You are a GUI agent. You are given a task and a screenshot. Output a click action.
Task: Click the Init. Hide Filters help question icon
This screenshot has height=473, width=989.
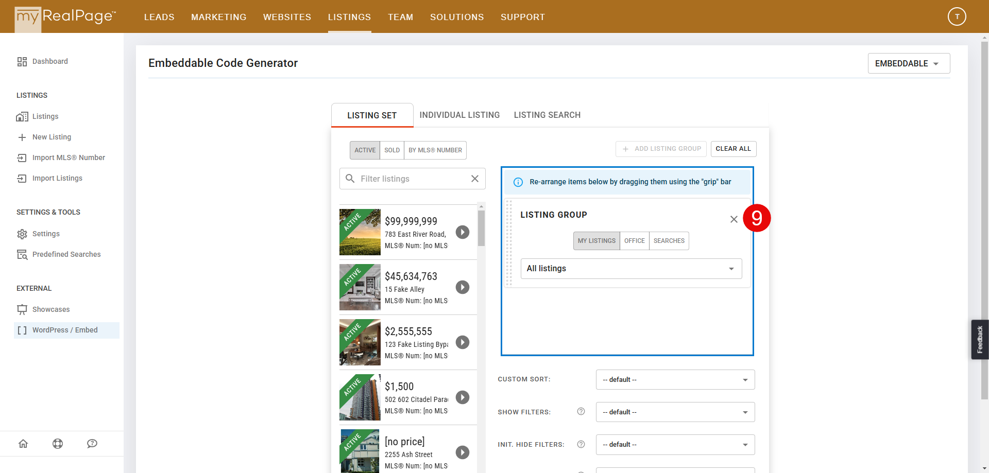pyautogui.click(x=581, y=444)
